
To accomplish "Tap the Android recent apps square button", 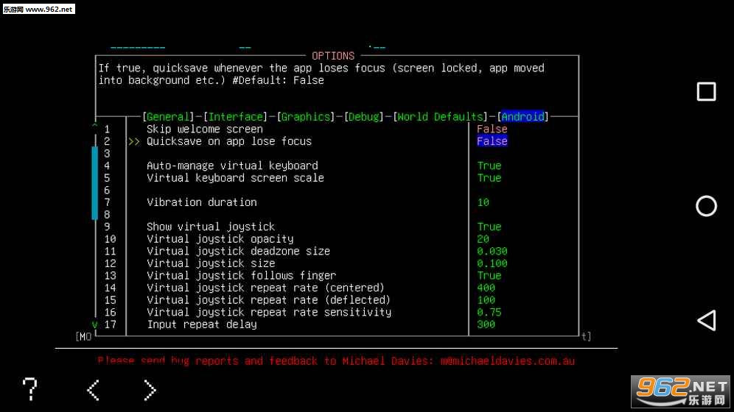I will [x=706, y=91].
